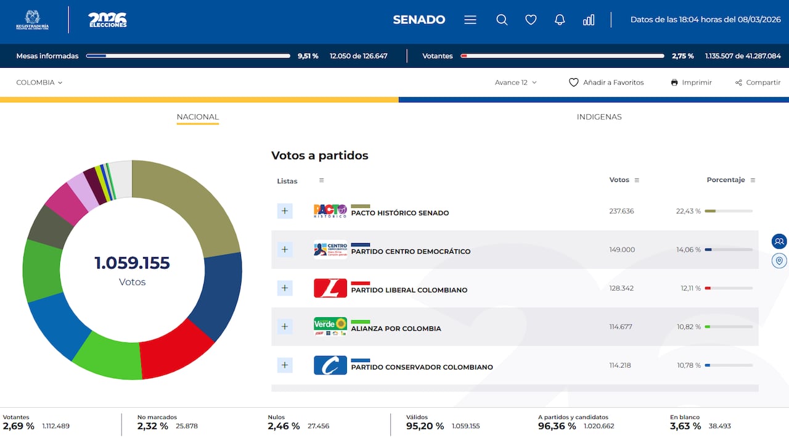Select the NACIONAL tab
Image resolution: width=789 pixels, height=438 pixels.
coord(197,117)
